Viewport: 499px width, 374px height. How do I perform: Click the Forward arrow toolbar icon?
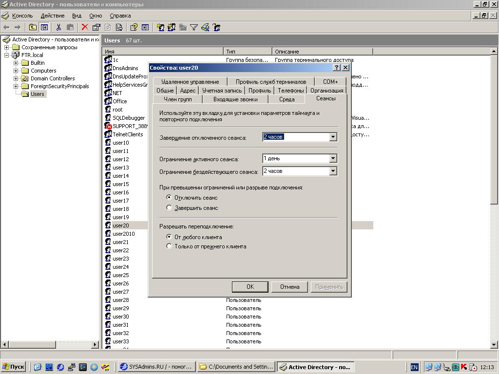point(18,27)
